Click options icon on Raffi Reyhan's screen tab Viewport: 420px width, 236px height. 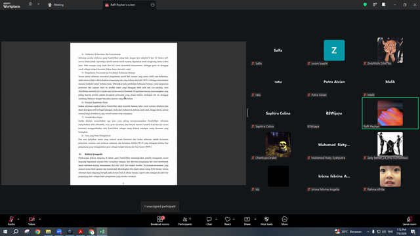(x=153, y=5)
